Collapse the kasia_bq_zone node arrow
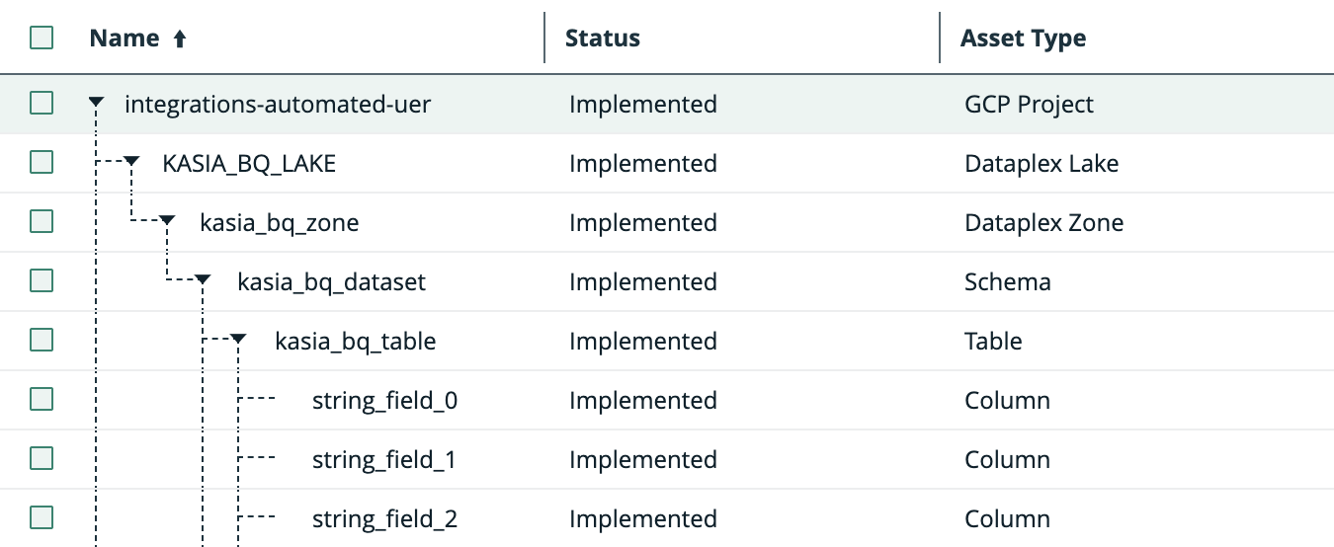Screen dimensions: 1334x547 tap(167, 221)
